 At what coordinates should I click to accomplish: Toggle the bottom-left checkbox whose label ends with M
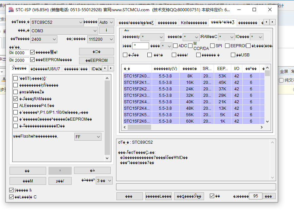point(12,190)
